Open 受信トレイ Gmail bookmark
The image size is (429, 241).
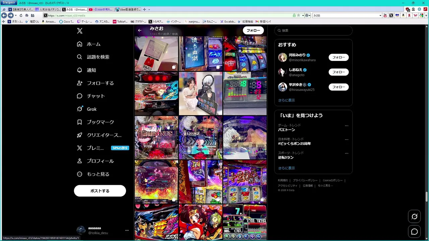point(263,21)
